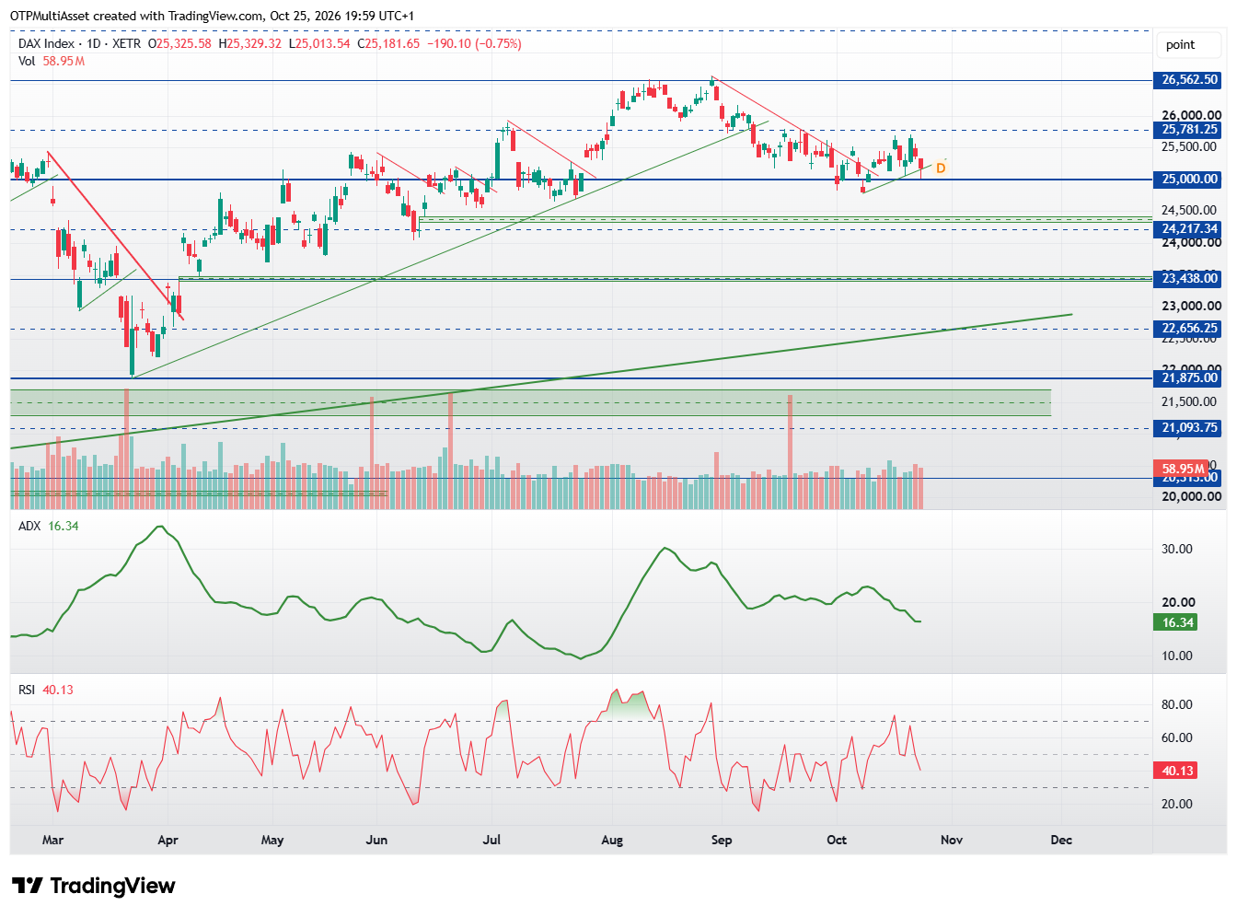Click the 24,500.00 price axis value
1237x917 pixels.
[x=1191, y=211]
